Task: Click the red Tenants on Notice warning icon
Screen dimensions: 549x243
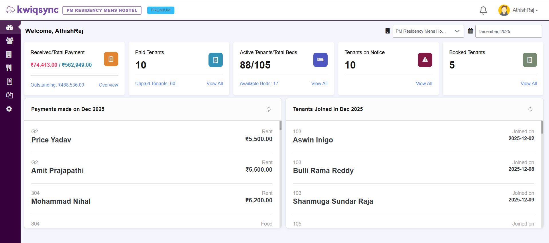Action: click(425, 60)
